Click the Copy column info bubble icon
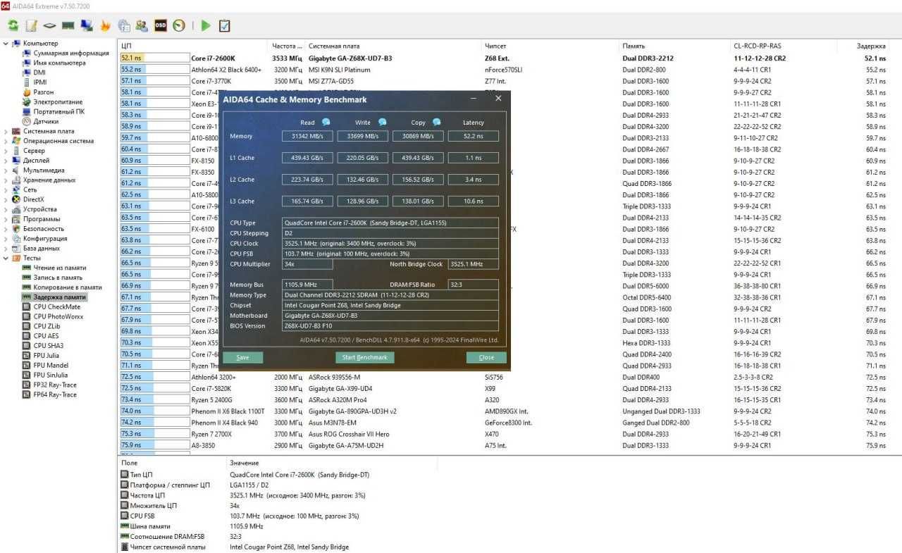The width and height of the screenshot is (902, 553). tap(436, 122)
